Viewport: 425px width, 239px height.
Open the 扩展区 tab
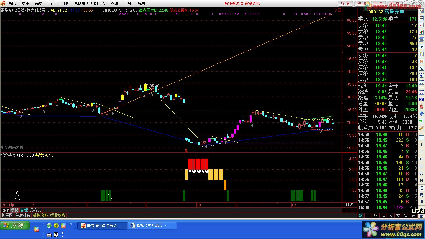7,215
